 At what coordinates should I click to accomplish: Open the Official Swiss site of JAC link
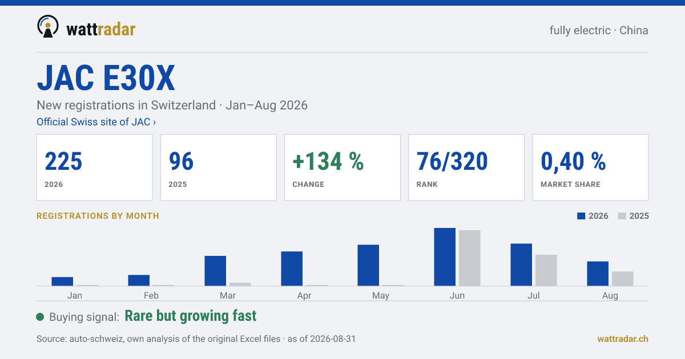[x=96, y=122]
